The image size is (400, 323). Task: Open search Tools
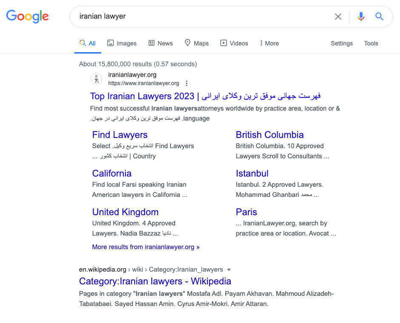[371, 43]
